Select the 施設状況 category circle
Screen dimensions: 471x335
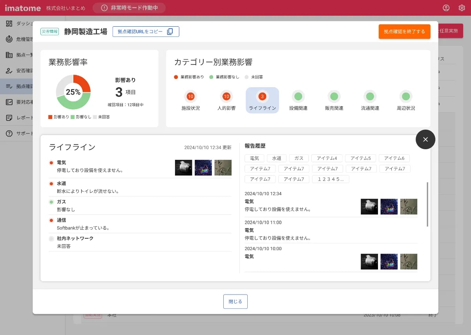pyautogui.click(x=190, y=97)
